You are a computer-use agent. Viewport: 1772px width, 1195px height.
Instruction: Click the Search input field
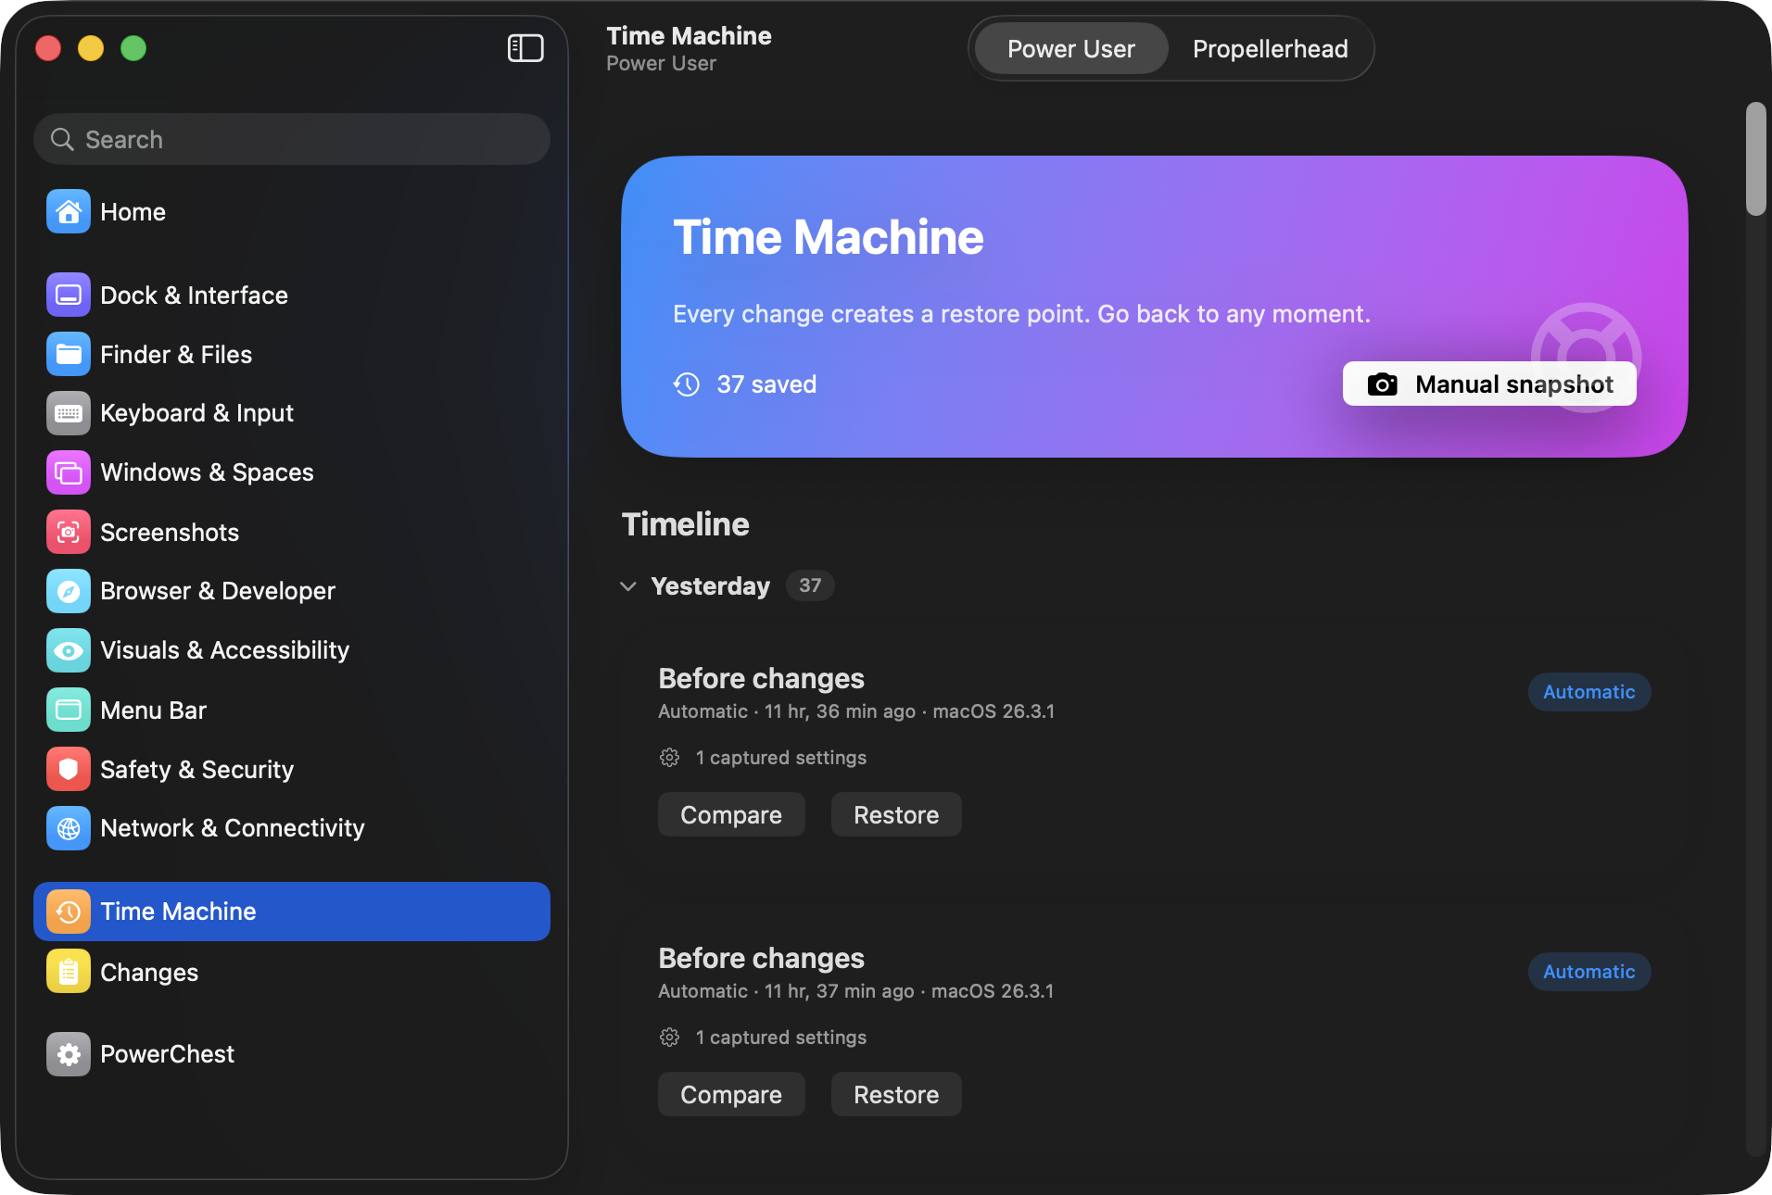pos(292,140)
